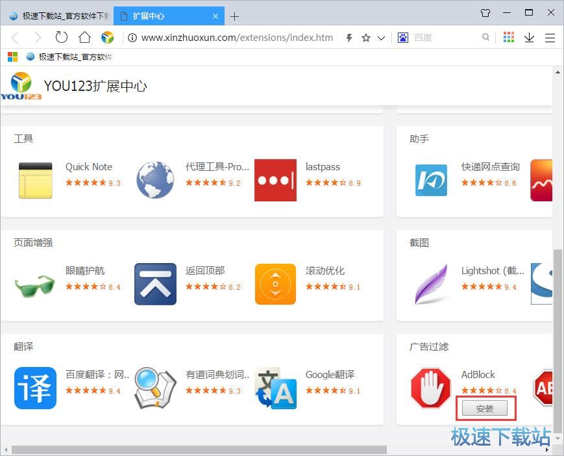
Task: Click the Lightshot purple feather icon
Action: pyautogui.click(x=431, y=284)
